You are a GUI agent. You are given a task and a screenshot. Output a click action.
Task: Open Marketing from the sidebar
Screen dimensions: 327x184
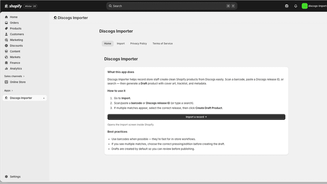16,40
